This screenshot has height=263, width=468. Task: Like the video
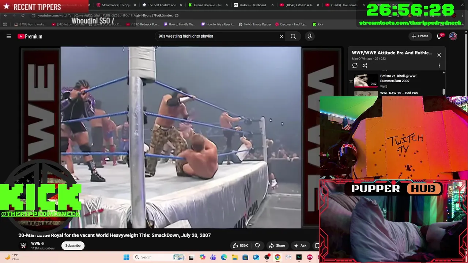240,245
